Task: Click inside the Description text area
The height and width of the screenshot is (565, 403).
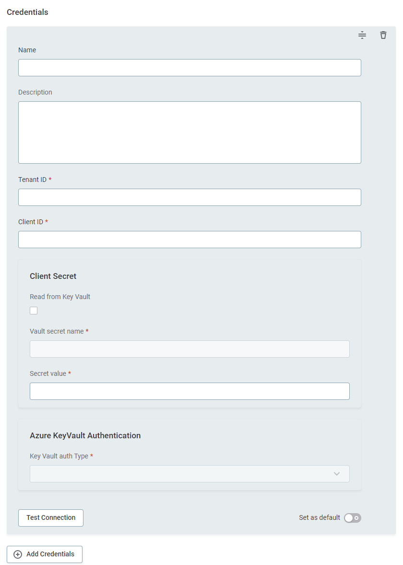Action: click(x=190, y=132)
